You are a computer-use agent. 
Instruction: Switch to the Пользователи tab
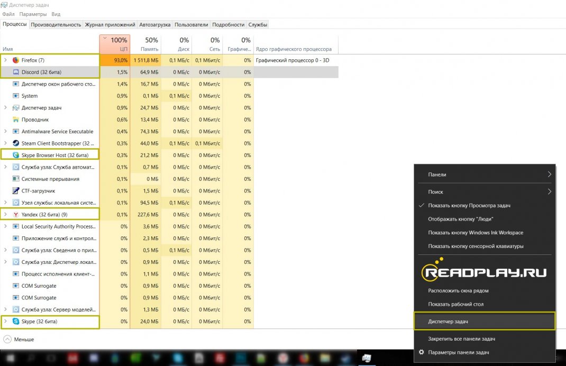pos(191,24)
